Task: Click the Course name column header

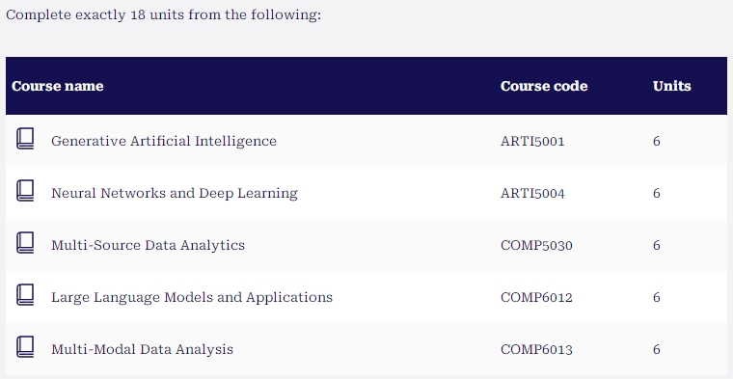Action: [58, 86]
